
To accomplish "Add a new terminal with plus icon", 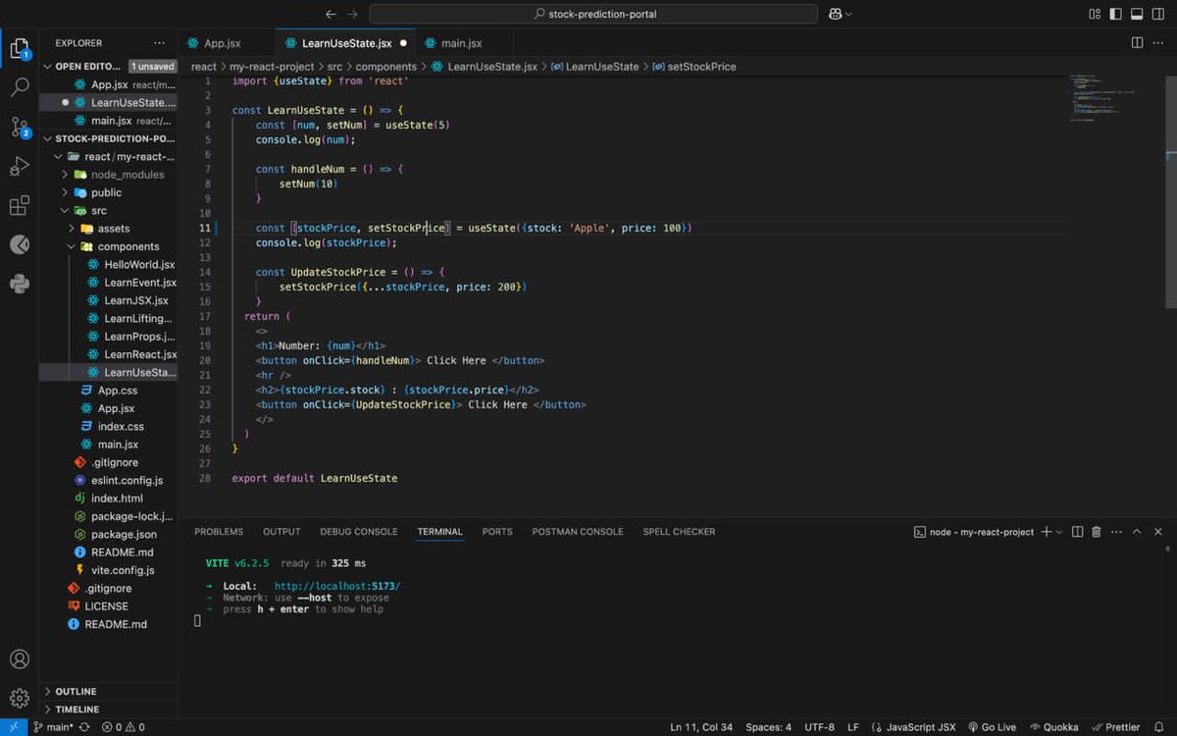I will pyautogui.click(x=1047, y=532).
